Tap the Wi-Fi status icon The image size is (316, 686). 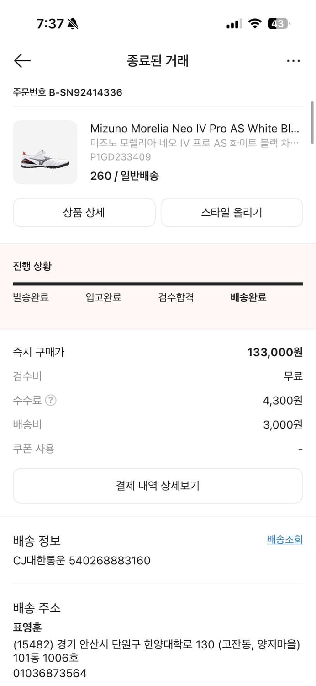pos(254,24)
